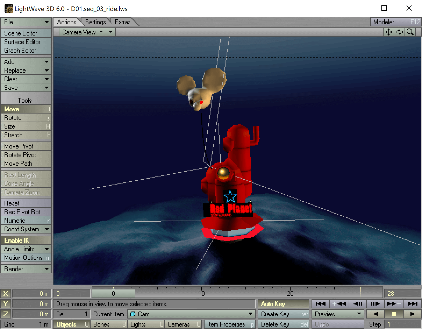Open the Render dropdown menu
This screenshot has width=422, height=329.
[26, 269]
